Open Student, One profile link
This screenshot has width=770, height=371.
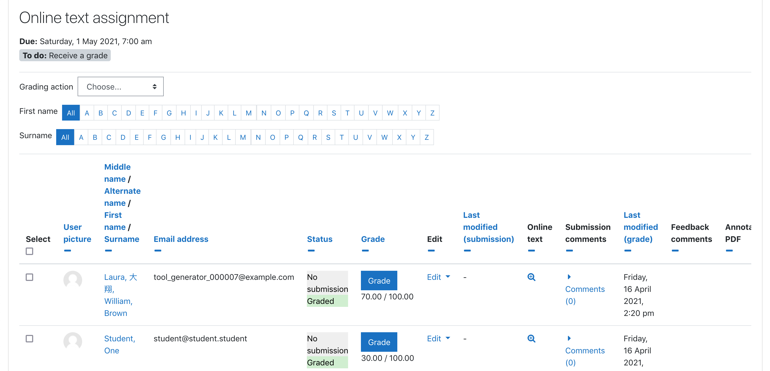coord(120,345)
